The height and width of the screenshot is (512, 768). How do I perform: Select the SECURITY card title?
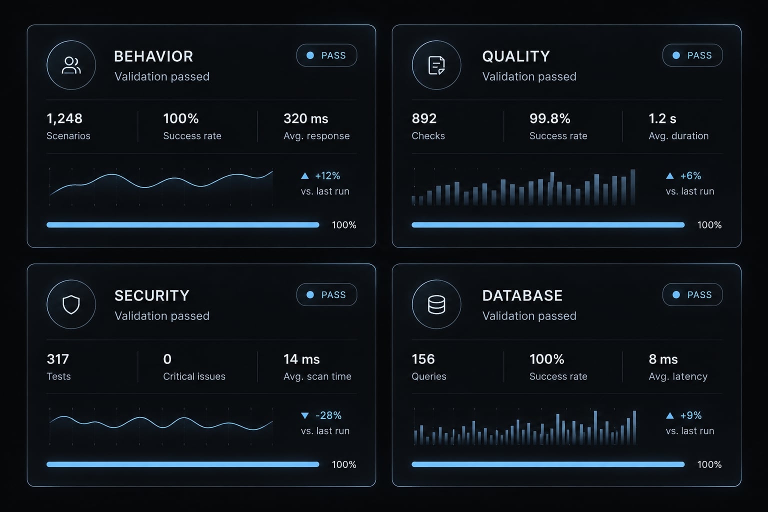[152, 296]
